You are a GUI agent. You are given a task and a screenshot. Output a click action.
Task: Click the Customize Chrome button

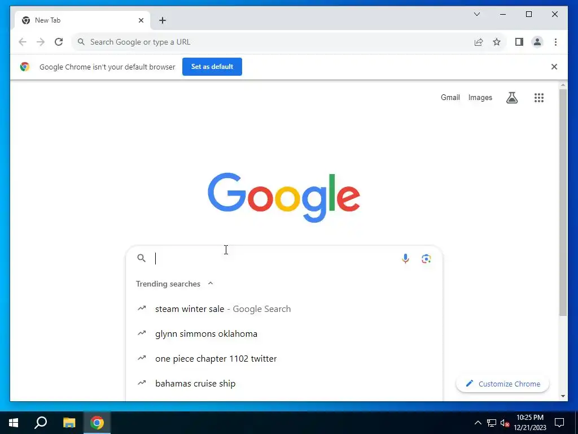tap(502, 384)
